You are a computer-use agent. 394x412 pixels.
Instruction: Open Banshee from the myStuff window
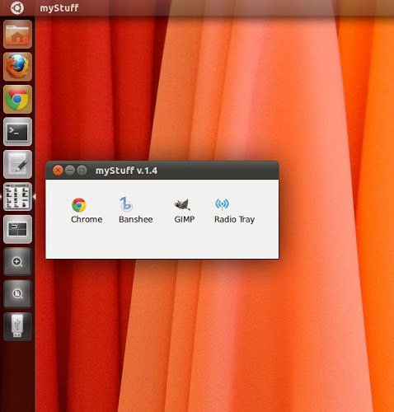pyautogui.click(x=136, y=211)
